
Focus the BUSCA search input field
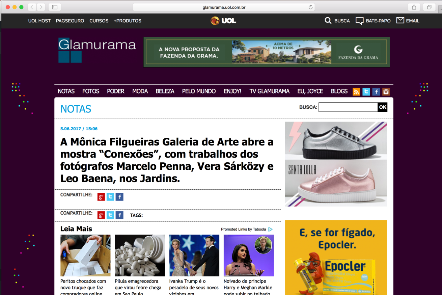coord(348,107)
